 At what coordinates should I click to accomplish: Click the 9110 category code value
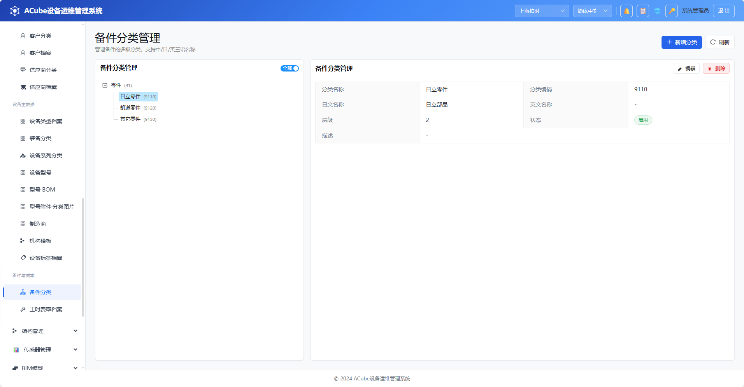tap(640, 89)
